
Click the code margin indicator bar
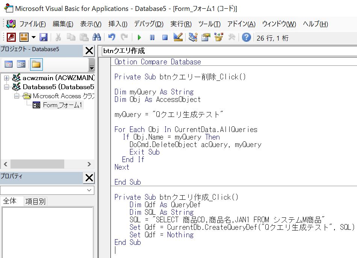[x=104, y=158]
